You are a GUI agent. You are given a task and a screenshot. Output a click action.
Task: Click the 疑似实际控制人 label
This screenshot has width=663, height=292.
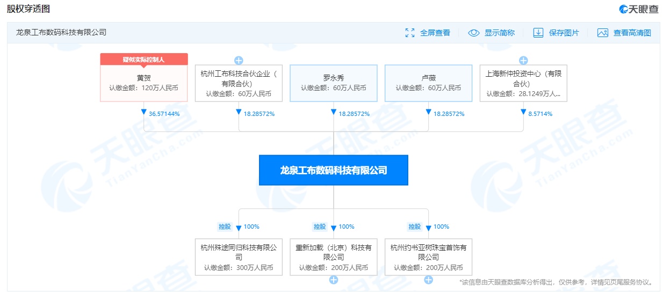tap(144, 59)
